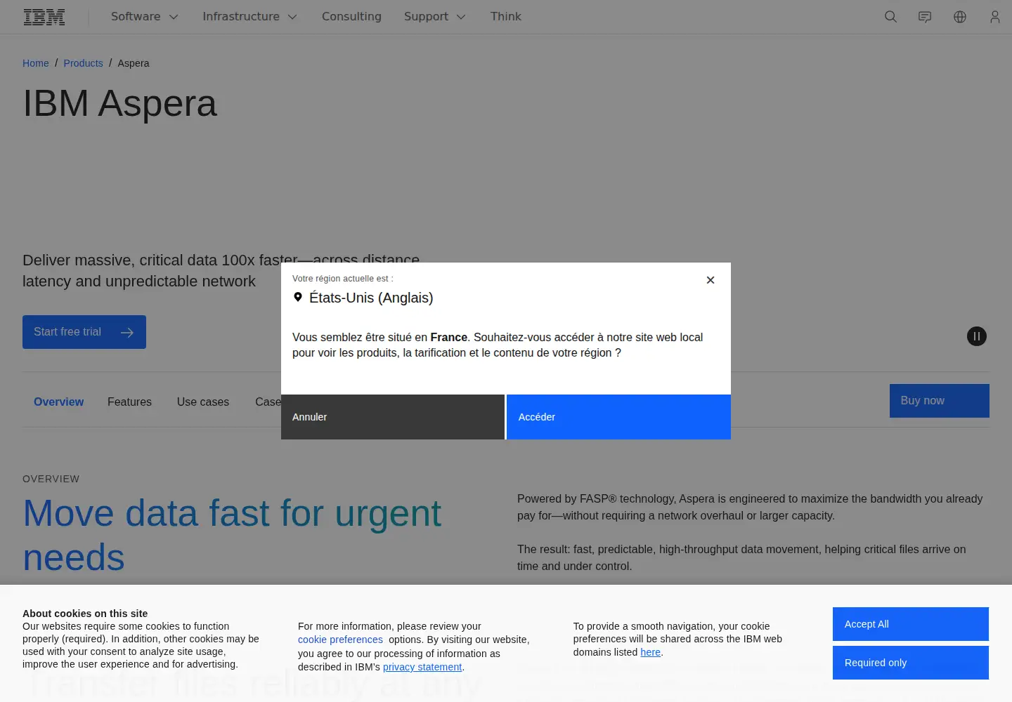Open the Think menu item

click(506, 17)
